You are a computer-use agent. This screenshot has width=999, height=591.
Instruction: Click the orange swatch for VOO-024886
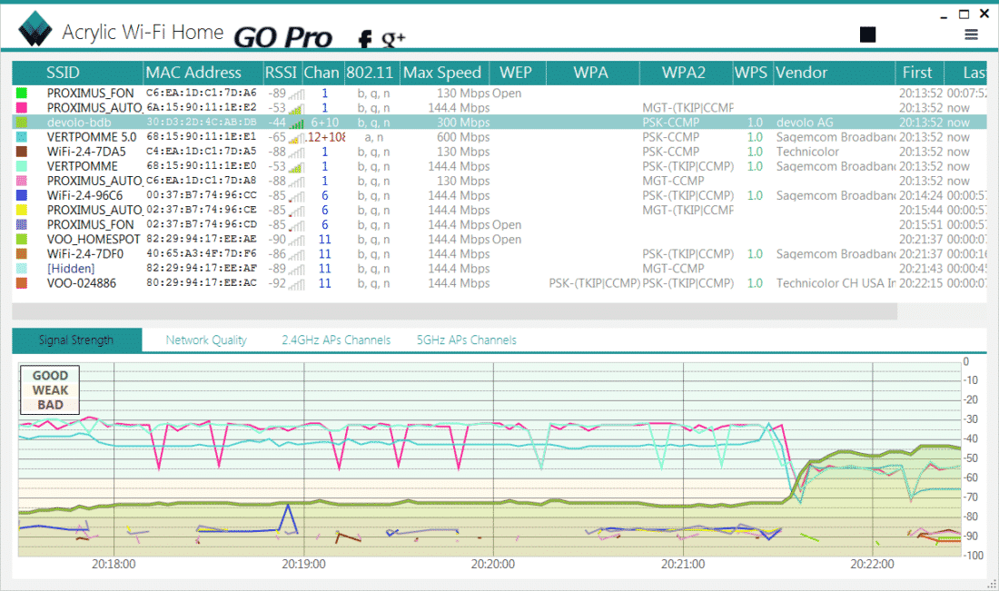(22, 283)
